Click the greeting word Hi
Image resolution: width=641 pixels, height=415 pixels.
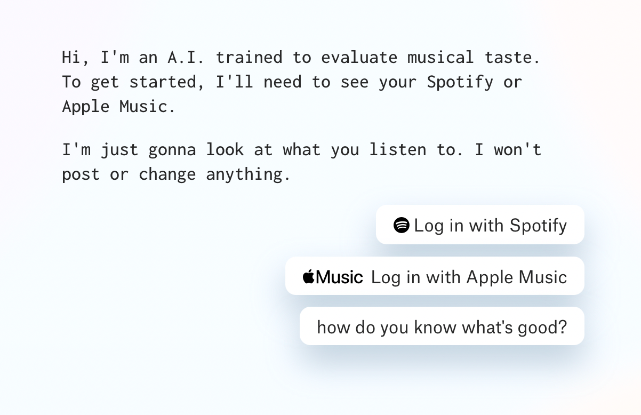tap(71, 57)
